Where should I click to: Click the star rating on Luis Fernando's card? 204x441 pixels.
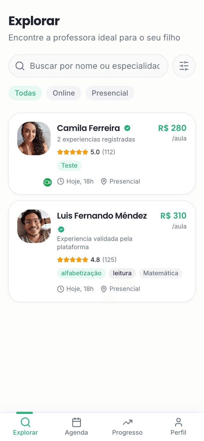tap(72, 259)
